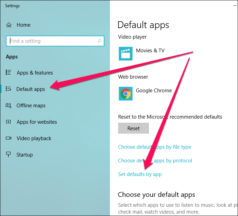Open Choose default apps by protocol

click(155, 160)
